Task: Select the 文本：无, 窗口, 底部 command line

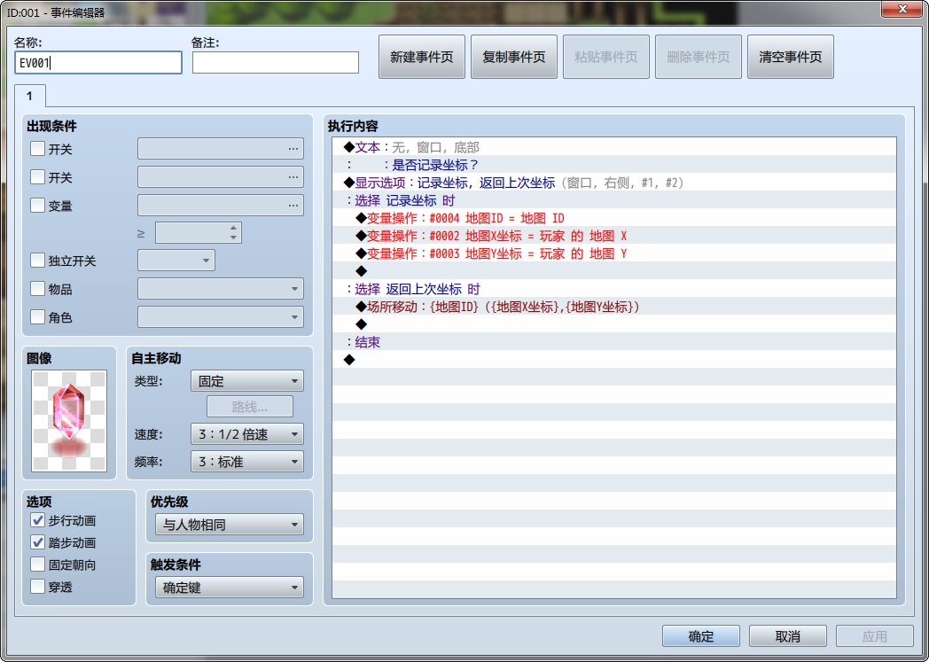Action: click(x=613, y=147)
